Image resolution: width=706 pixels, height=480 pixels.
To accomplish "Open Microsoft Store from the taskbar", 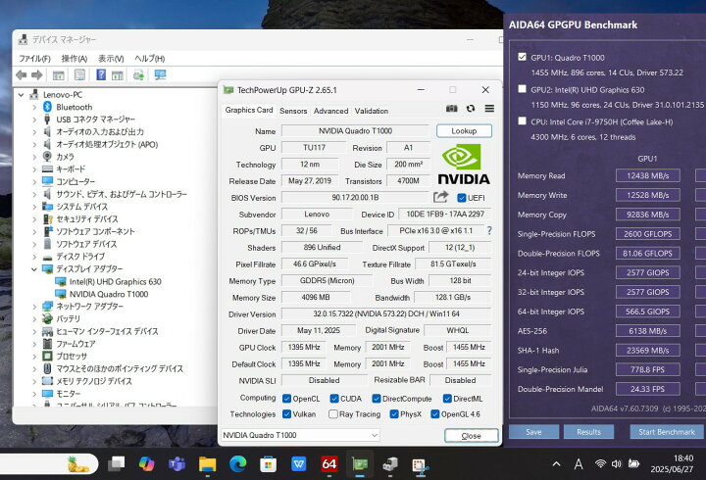I will (269, 463).
